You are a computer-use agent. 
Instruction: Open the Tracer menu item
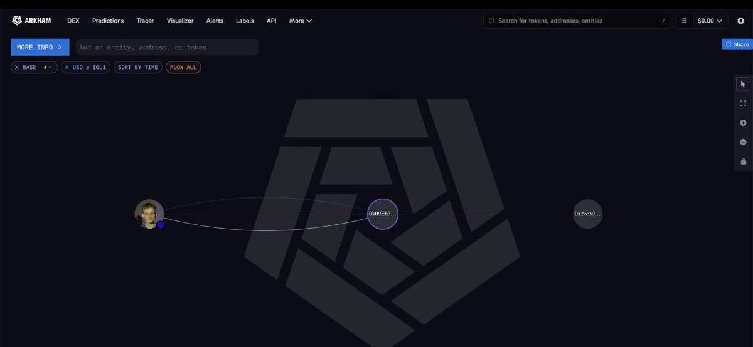click(145, 21)
